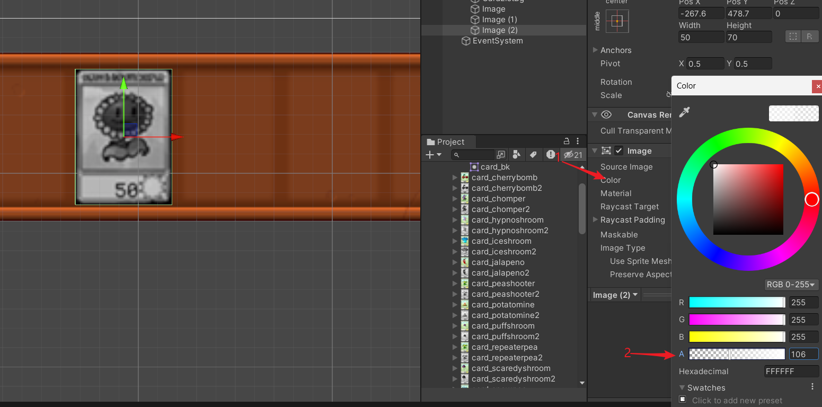
Task: Click the plus create asset button
Action: point(434,155)
